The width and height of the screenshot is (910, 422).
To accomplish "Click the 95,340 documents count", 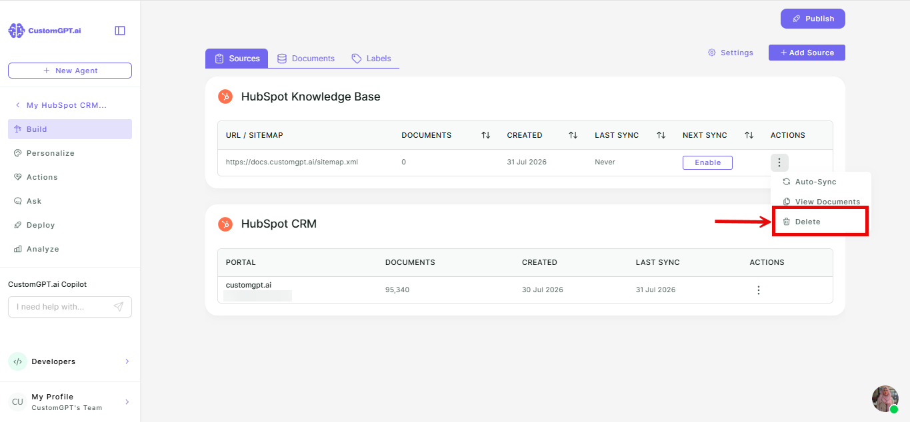I will click(397, 290).
